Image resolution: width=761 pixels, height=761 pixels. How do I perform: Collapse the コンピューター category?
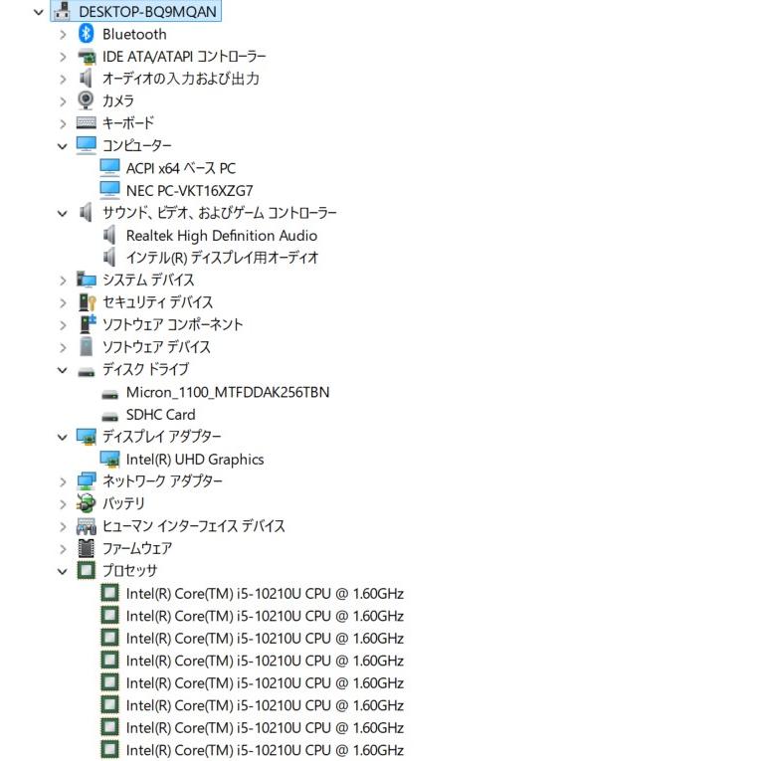tap(62, 146)
